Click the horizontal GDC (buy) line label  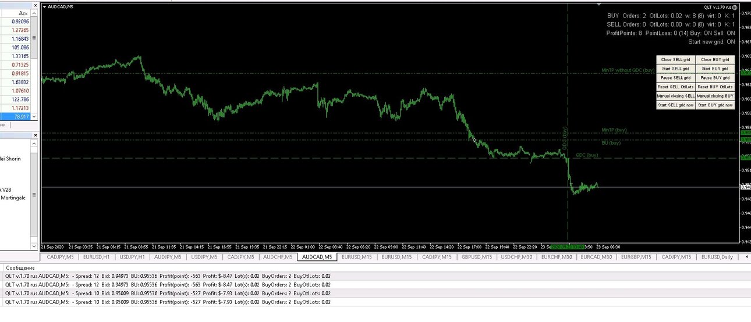pyautogui.click(x=587, y=155)
